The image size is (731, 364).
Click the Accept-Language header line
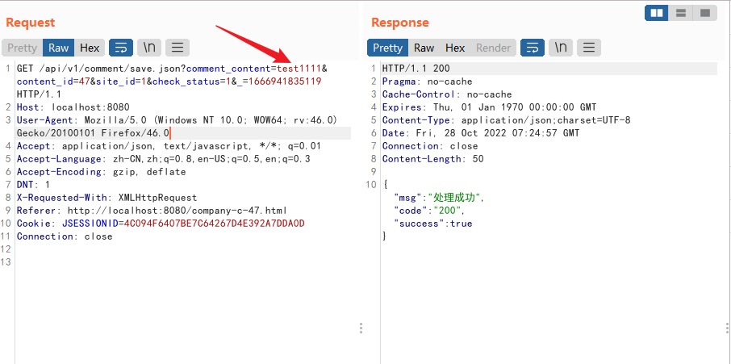point(163,159)
